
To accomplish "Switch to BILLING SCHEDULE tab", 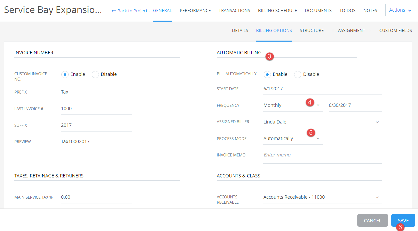I will pos(277,11).
